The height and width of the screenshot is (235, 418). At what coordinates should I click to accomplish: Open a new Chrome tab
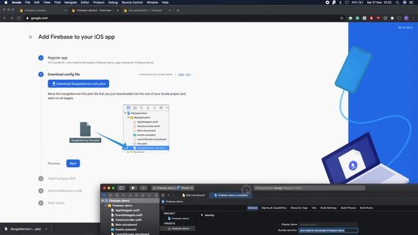click(178, 10)
